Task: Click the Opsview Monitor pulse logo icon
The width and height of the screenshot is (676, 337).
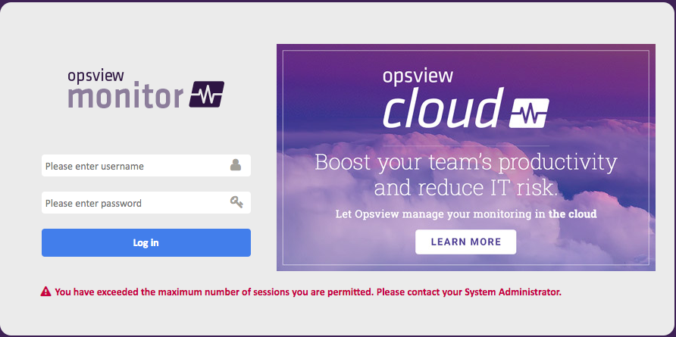Action: click(206, 94)
